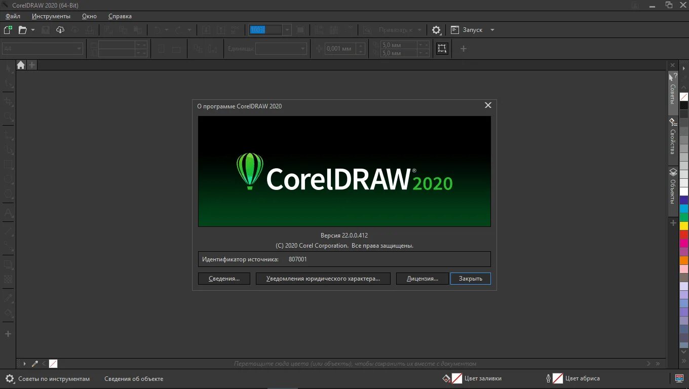Click the plus quick customize property bar
The width and height of the screenshot is (689, 389).
(463, 49)
